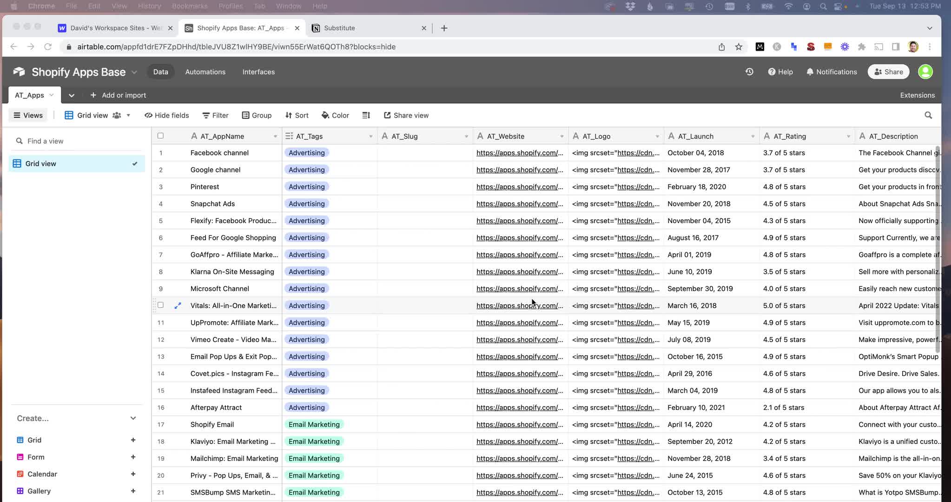Open AT_Logo field dropdown arrow
The height and width of the screenshot is (502, 951).
[x=657, y=136]
